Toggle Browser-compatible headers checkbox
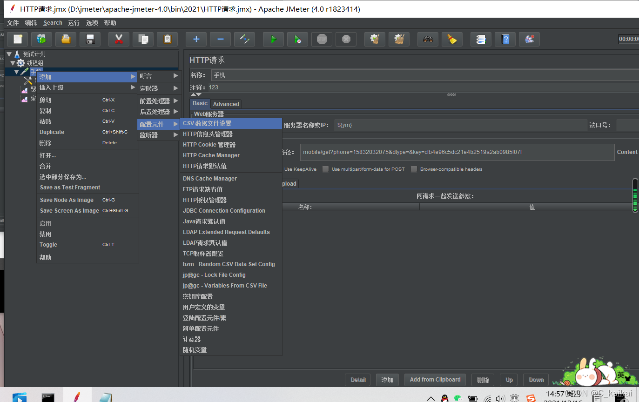This screenshot has height=402, width=639. pos(414,169)
